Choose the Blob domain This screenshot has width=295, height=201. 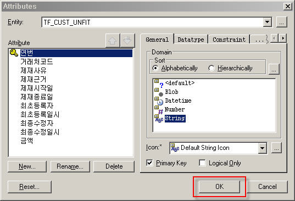point(171,92)
